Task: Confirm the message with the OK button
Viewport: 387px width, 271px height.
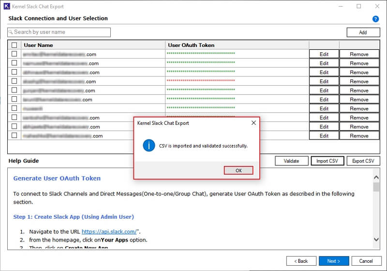Action: [238, 170]
